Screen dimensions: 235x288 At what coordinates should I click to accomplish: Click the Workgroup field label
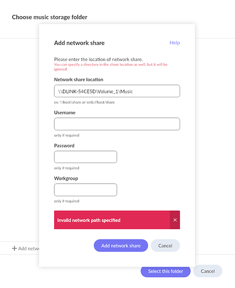[x=66, y=179]
